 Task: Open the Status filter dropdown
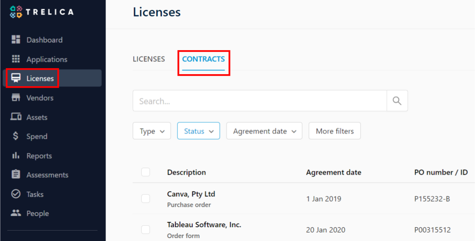click(198, 131)
